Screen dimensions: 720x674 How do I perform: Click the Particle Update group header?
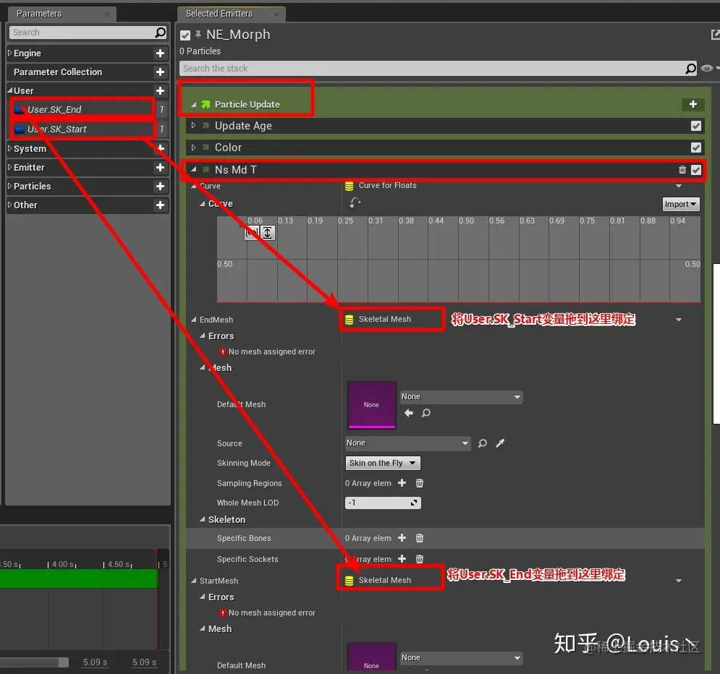pyautogui.click(x=247, y=105)
